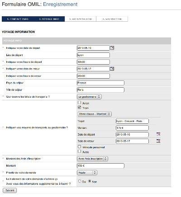Open calendar for train Date de retour
The image size is (181, 197).
158,141
